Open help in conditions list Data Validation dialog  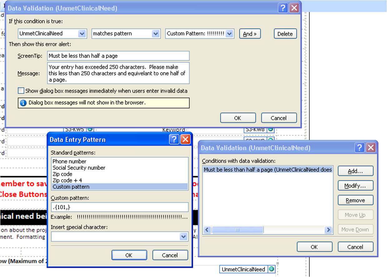[360, 148]
